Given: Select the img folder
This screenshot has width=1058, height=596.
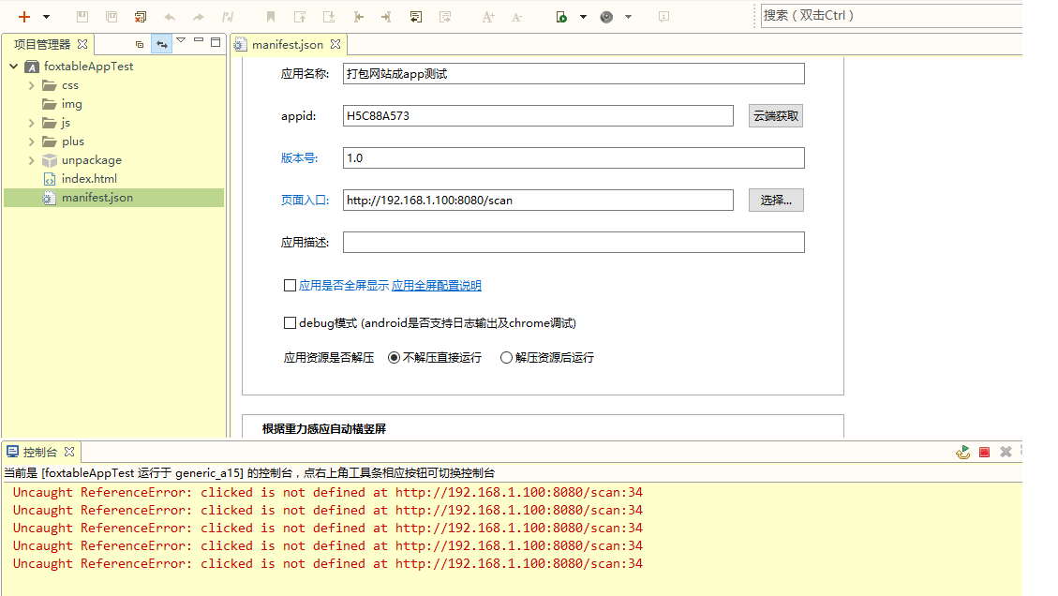Looking at the screenshot, I should (71, 104).
